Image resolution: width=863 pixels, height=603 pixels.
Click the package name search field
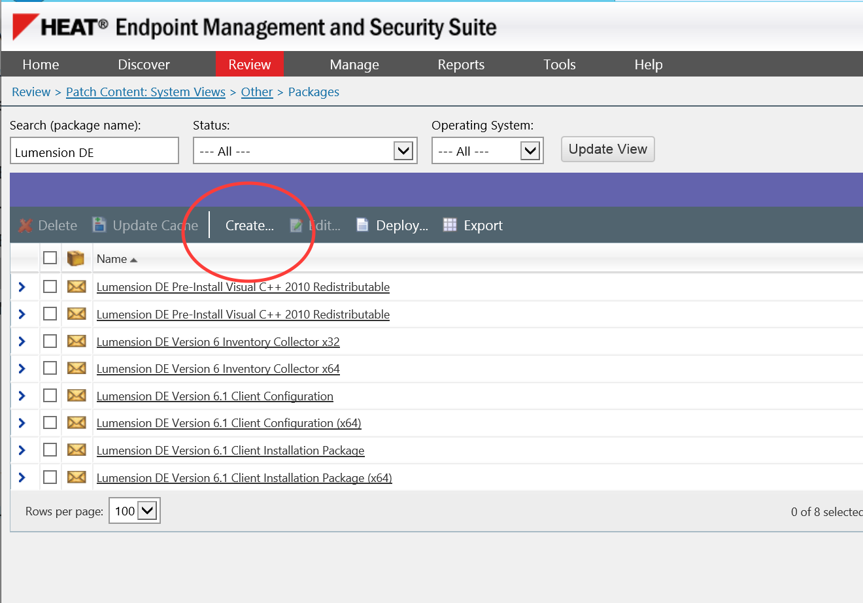click(94, 151)
